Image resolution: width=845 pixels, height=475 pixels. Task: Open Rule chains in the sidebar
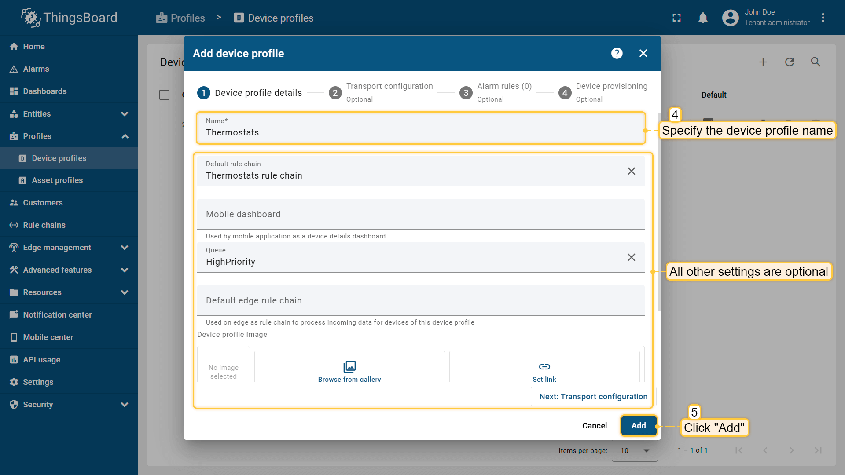pyautogui.click(x=44, y=225)
